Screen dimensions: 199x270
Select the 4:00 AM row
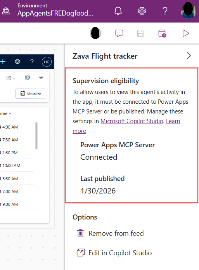pos(17,127)
